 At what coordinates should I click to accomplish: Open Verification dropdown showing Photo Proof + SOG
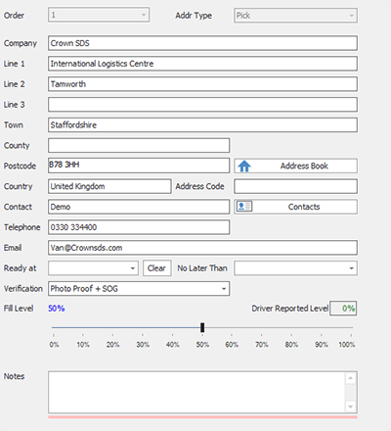(x=139, y=289)
